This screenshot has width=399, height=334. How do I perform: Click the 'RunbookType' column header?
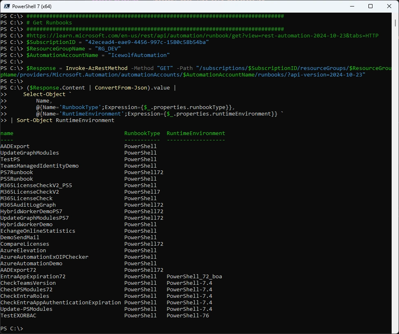coord(142,133)
